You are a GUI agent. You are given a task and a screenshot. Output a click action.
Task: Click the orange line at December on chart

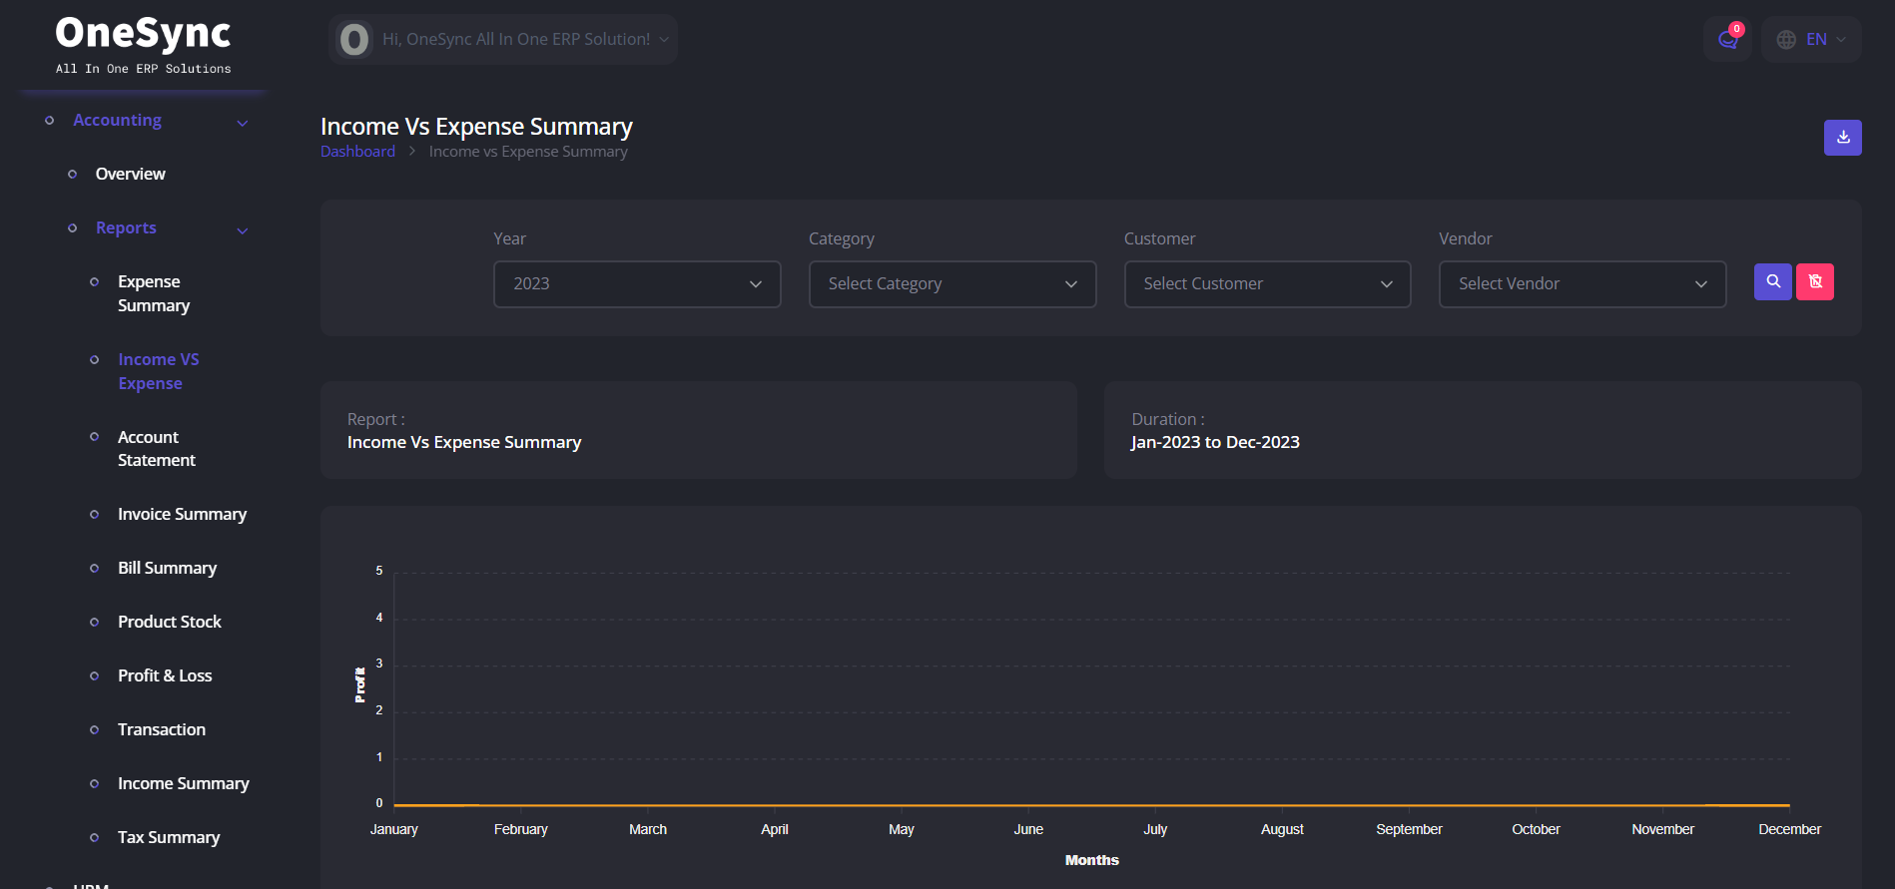click(x=1787, y=805)
